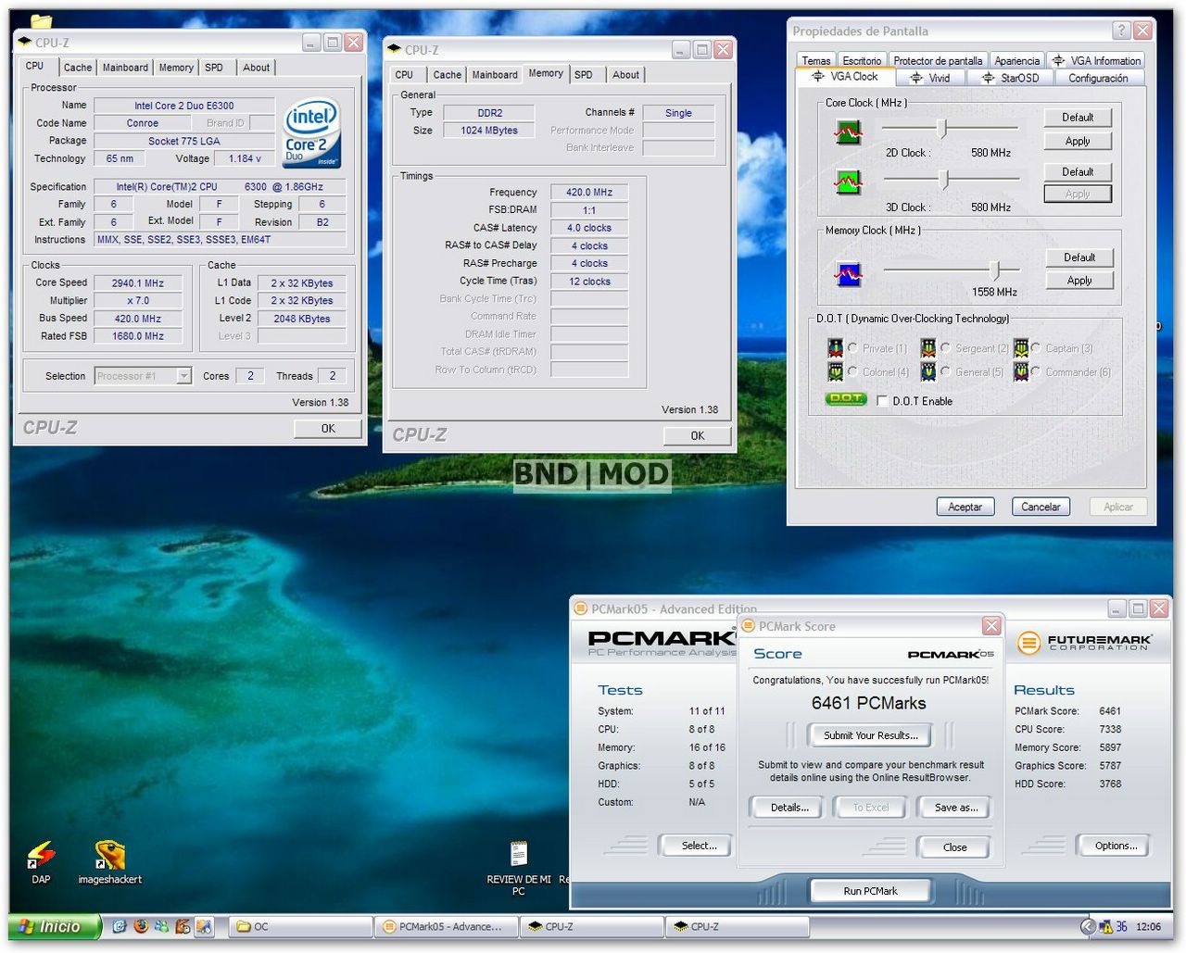Image resolution: width=1186 pixels, height=953 pixels.
Task: Click the 2D Clock slider handle
Action: pyautogui.click(x=941, y=128)
